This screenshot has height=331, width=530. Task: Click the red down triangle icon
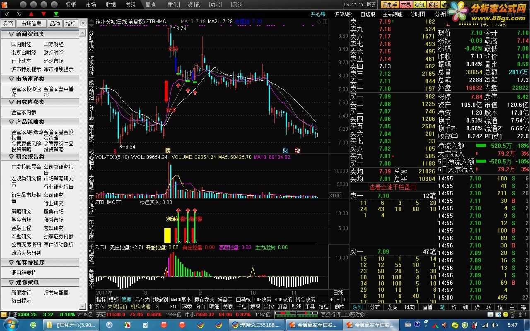click(44, 14)
